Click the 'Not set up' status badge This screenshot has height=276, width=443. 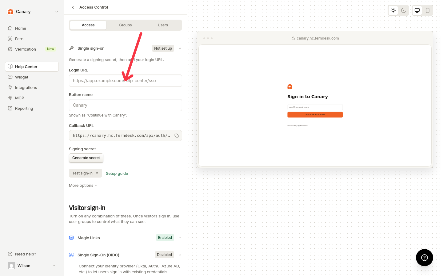click(x=163, y=48)
